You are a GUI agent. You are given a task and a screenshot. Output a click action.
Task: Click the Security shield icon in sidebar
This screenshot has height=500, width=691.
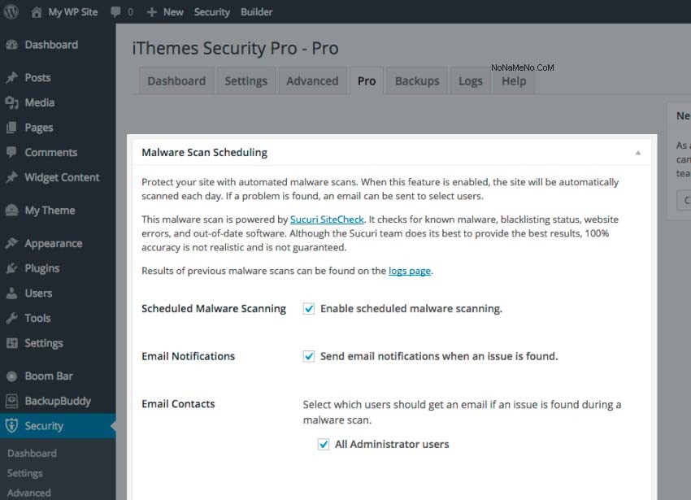click(x=11, y=425)
